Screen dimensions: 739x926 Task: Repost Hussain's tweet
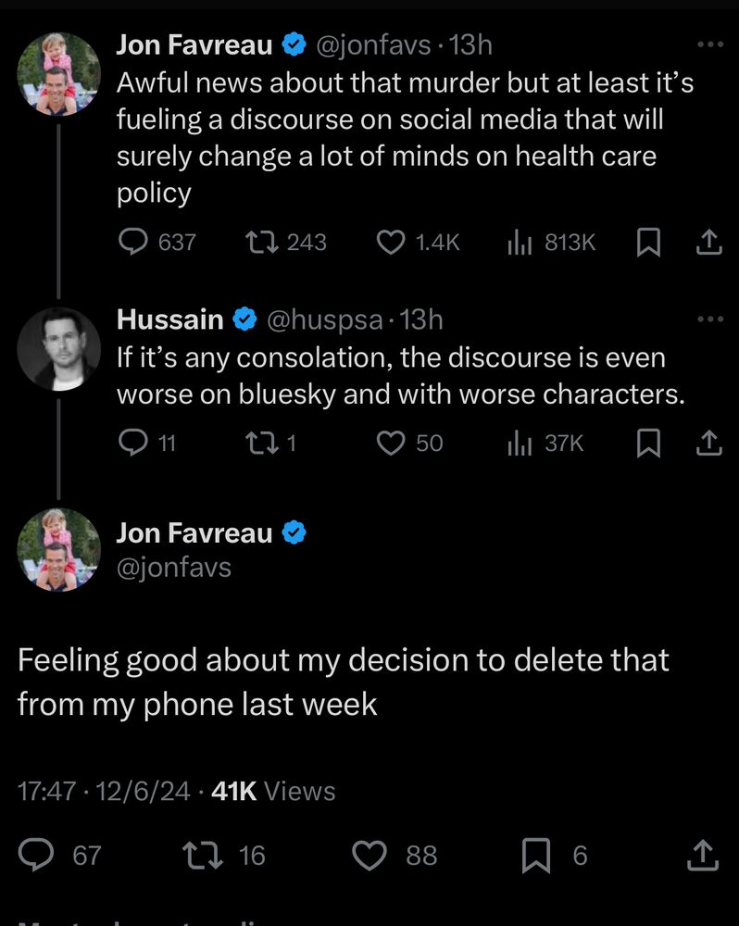pyautogui.click(x=260, y=444)
